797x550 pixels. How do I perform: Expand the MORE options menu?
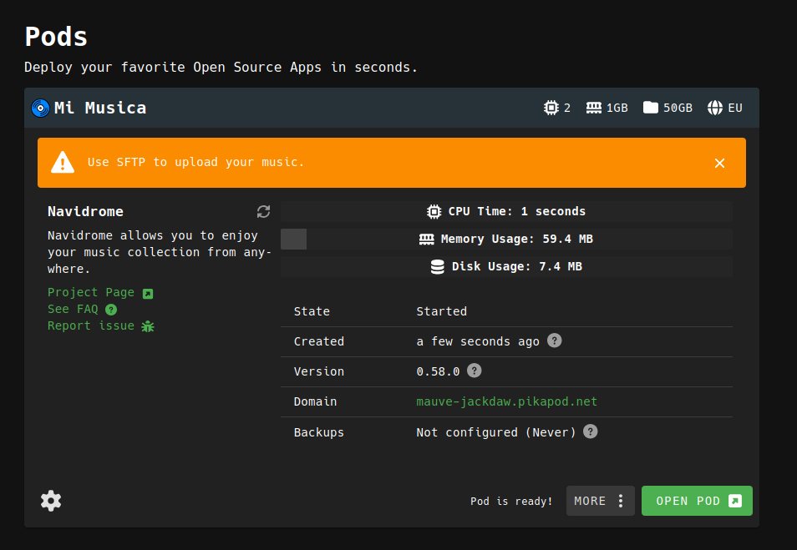600,501
